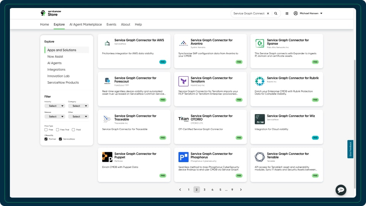Go to next page arrow
Viewport: 366px width, 206px height.
(241, 190)
